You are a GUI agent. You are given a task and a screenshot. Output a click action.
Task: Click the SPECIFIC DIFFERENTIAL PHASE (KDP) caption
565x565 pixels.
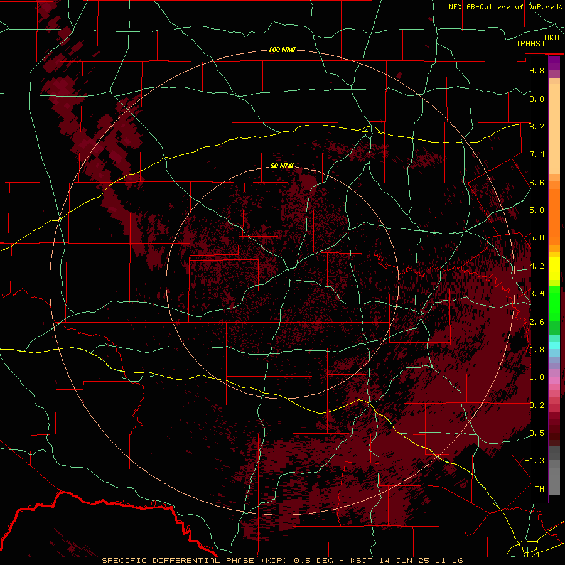coord(196,561)
